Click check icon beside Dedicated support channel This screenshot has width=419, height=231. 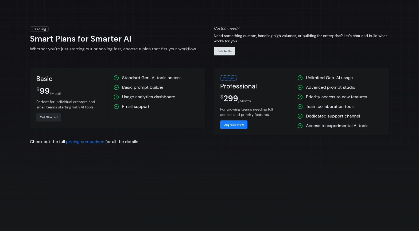(x=300, y=116)
